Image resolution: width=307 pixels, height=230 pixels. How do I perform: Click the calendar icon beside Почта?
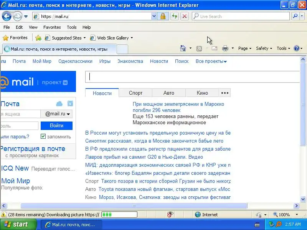click(x=70, y=103)
